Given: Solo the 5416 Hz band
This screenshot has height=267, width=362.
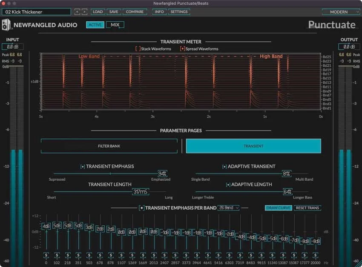Looking at the screenshot, I should coord(218,255).
